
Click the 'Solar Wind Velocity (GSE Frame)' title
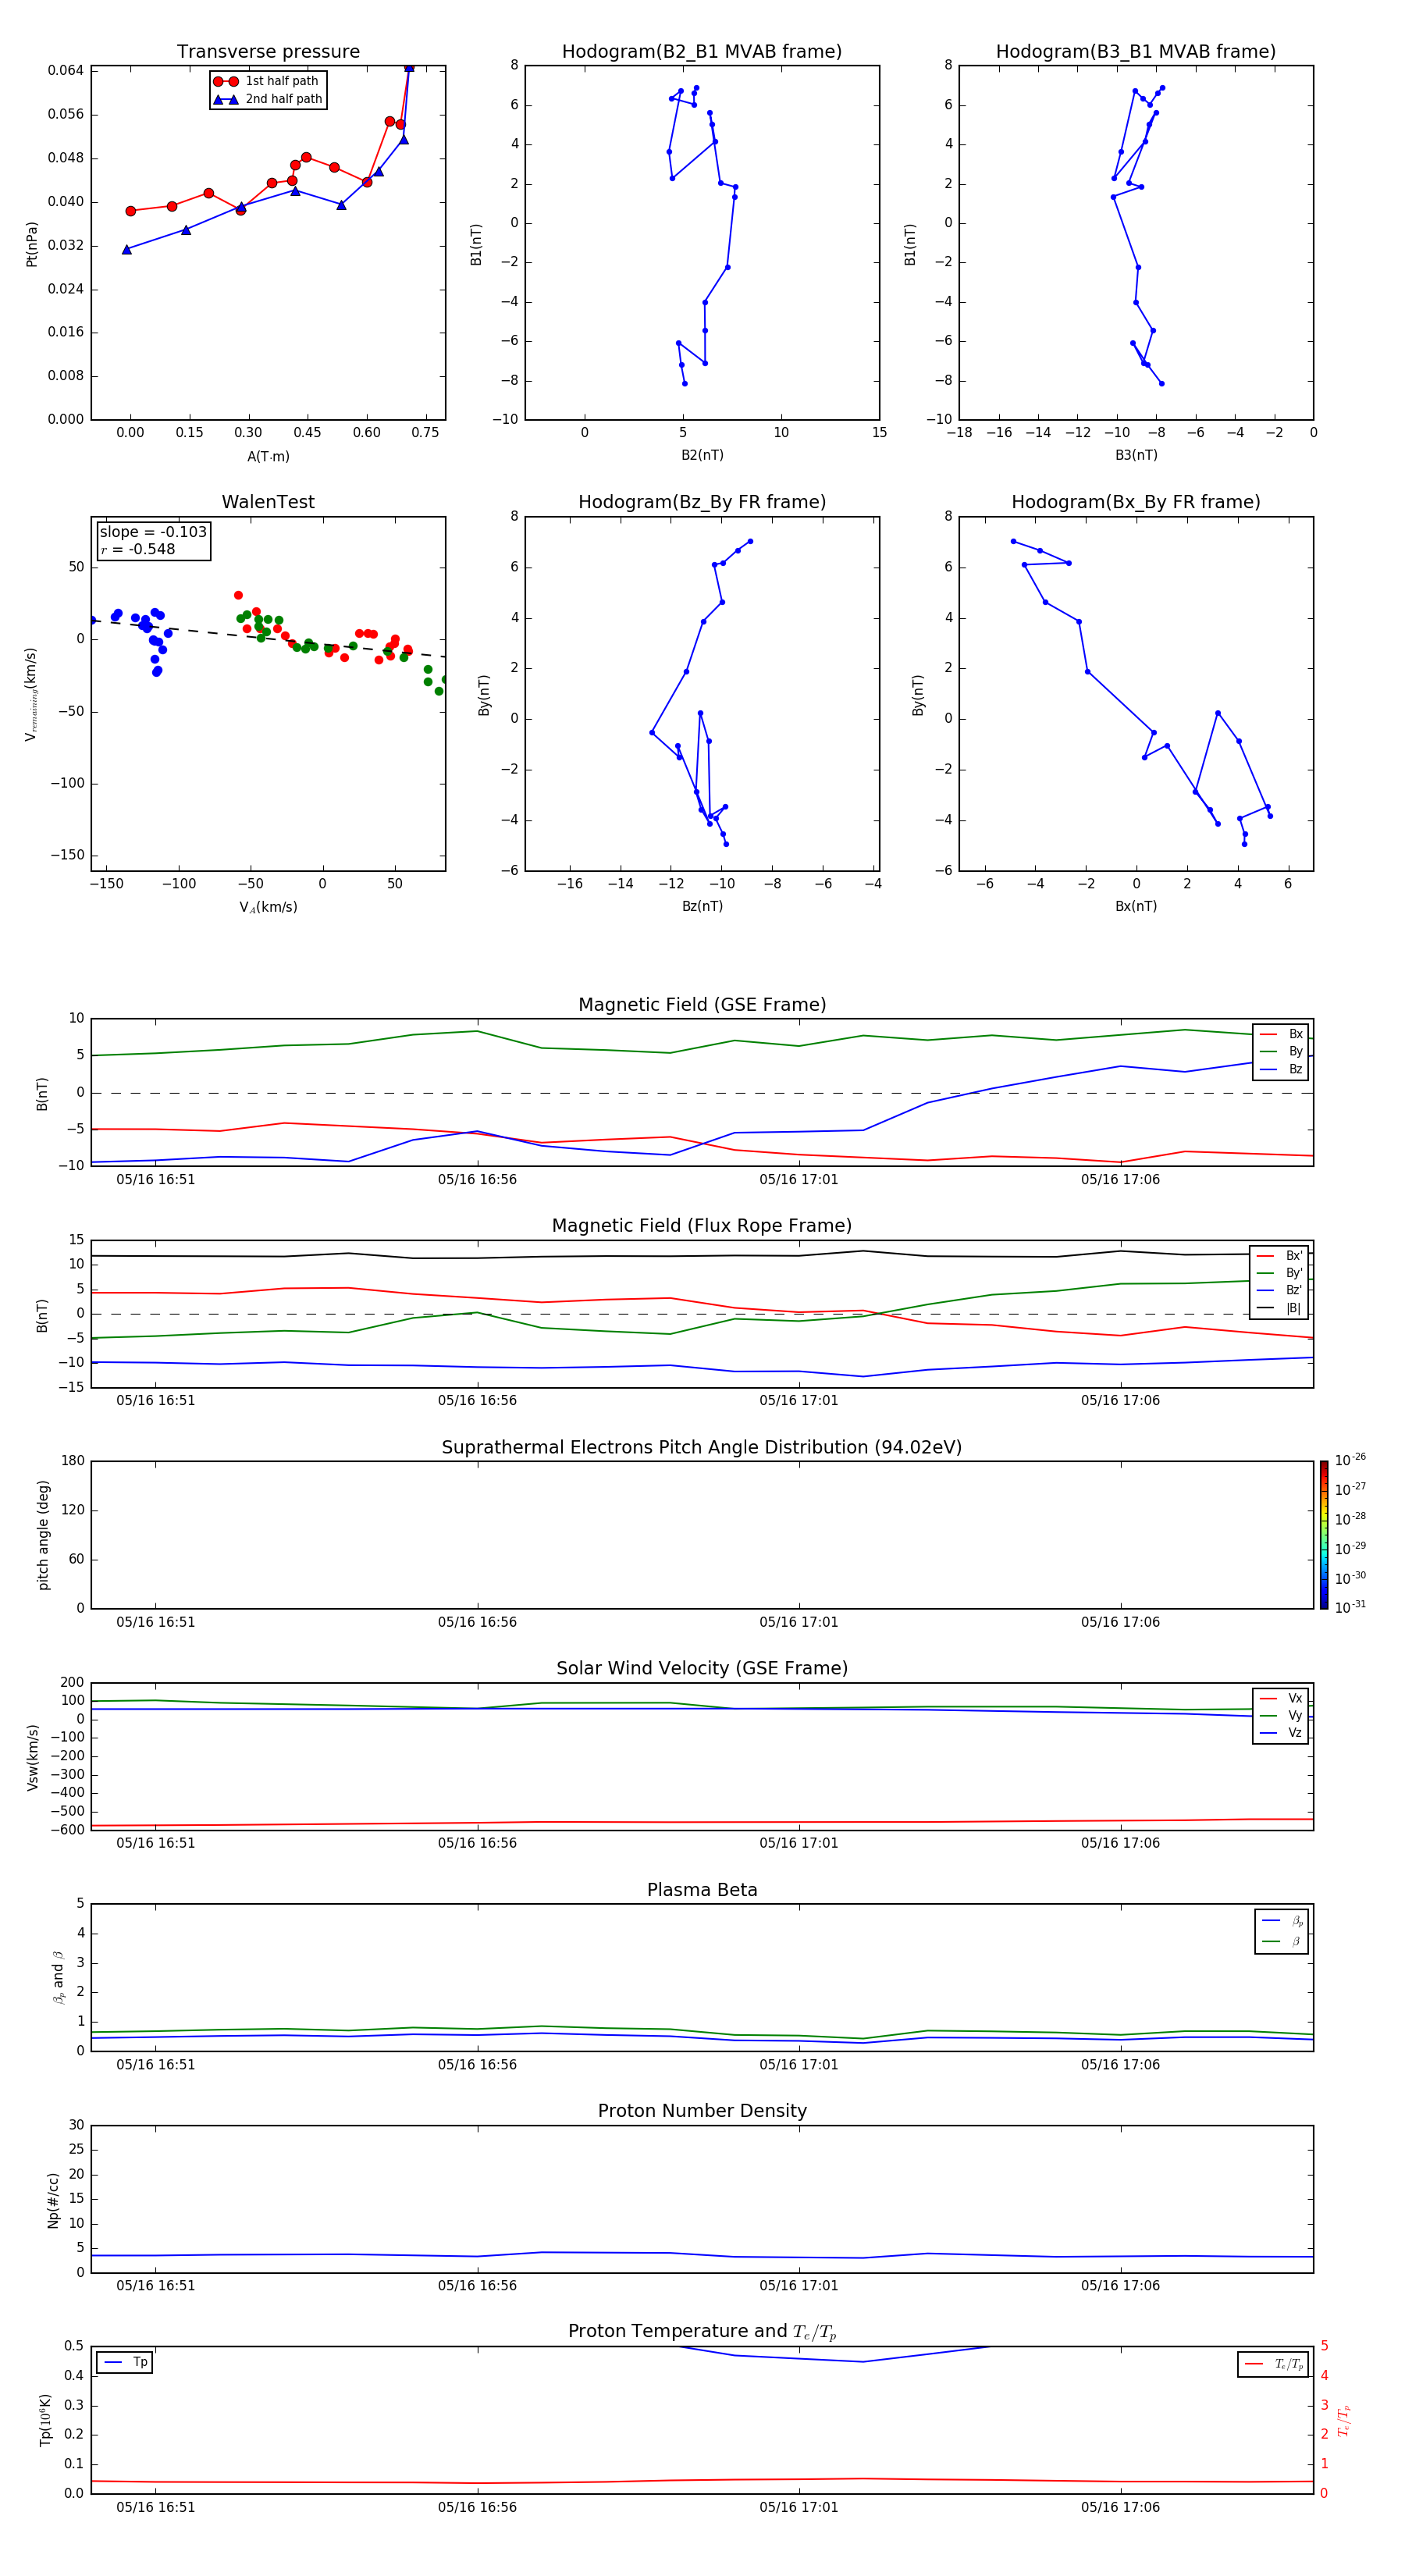pyautogui.click(x=702, y=1669)
